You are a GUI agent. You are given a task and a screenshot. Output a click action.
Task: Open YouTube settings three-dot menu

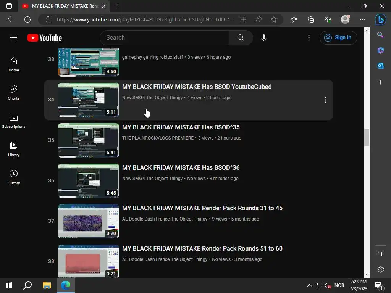309,38
